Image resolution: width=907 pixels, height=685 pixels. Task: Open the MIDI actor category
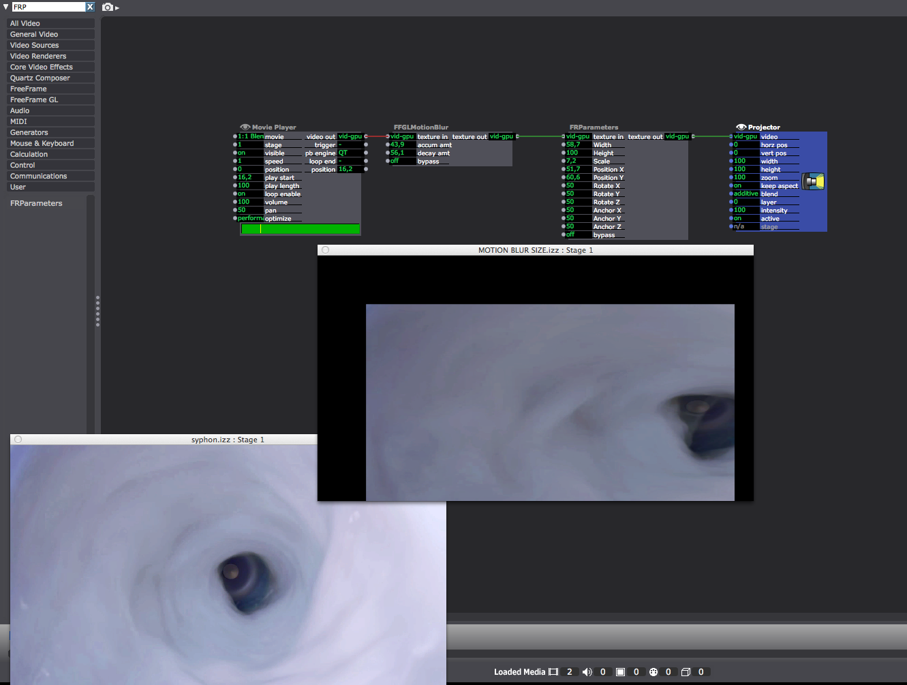(x=50, y=121)
